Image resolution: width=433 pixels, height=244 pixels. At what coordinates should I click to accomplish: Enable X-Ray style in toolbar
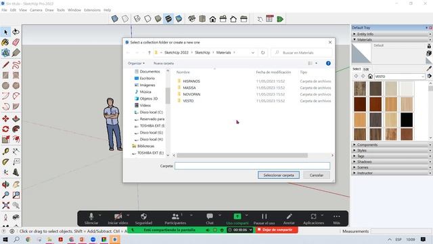coord(115,19)
